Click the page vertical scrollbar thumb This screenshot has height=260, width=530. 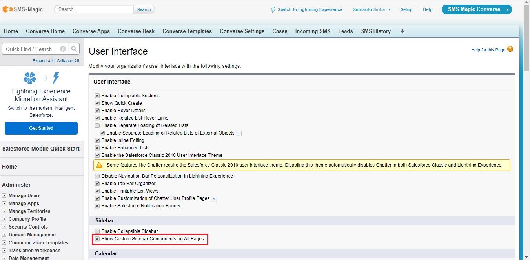point(526,37)
